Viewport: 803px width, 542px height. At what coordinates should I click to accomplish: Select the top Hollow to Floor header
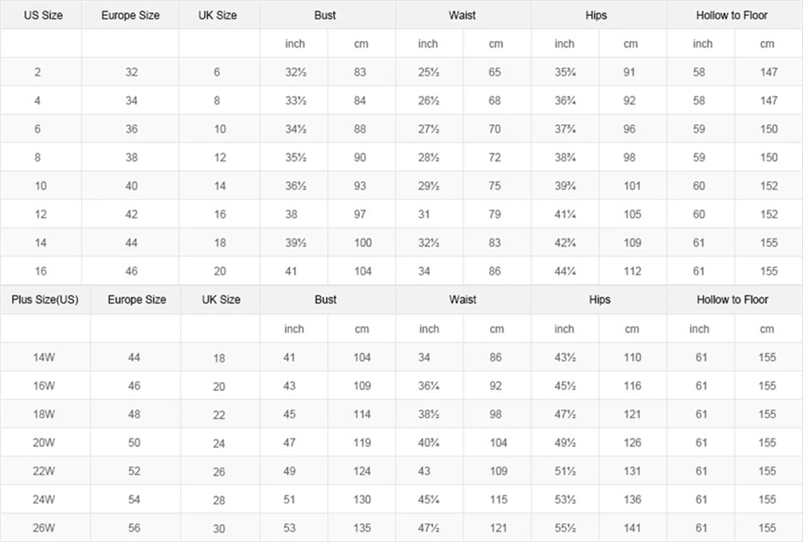click(x=732, y=15)
